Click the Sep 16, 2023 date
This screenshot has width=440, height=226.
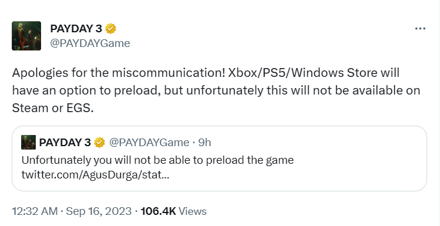tap(99, 211)
